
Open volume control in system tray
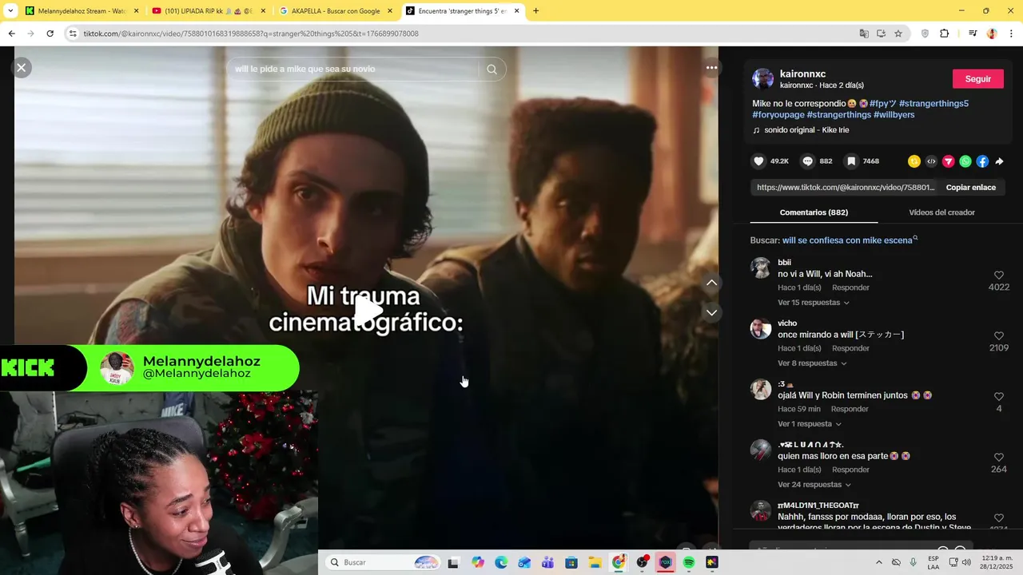coord(966,562)
